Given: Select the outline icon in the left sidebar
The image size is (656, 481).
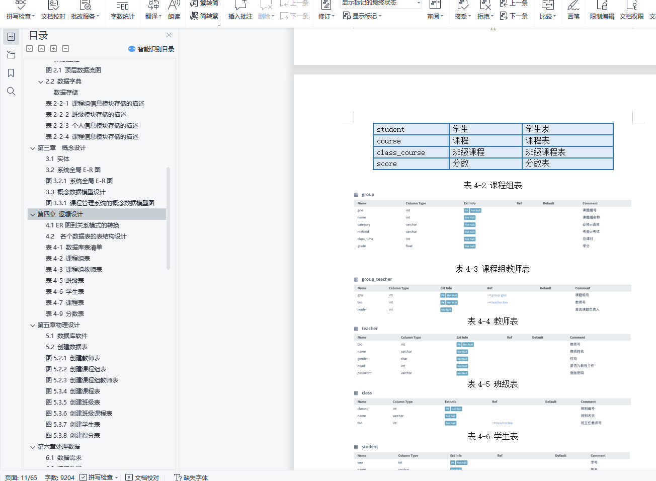Looking at the screenshot, I should (x=11, y=37).
